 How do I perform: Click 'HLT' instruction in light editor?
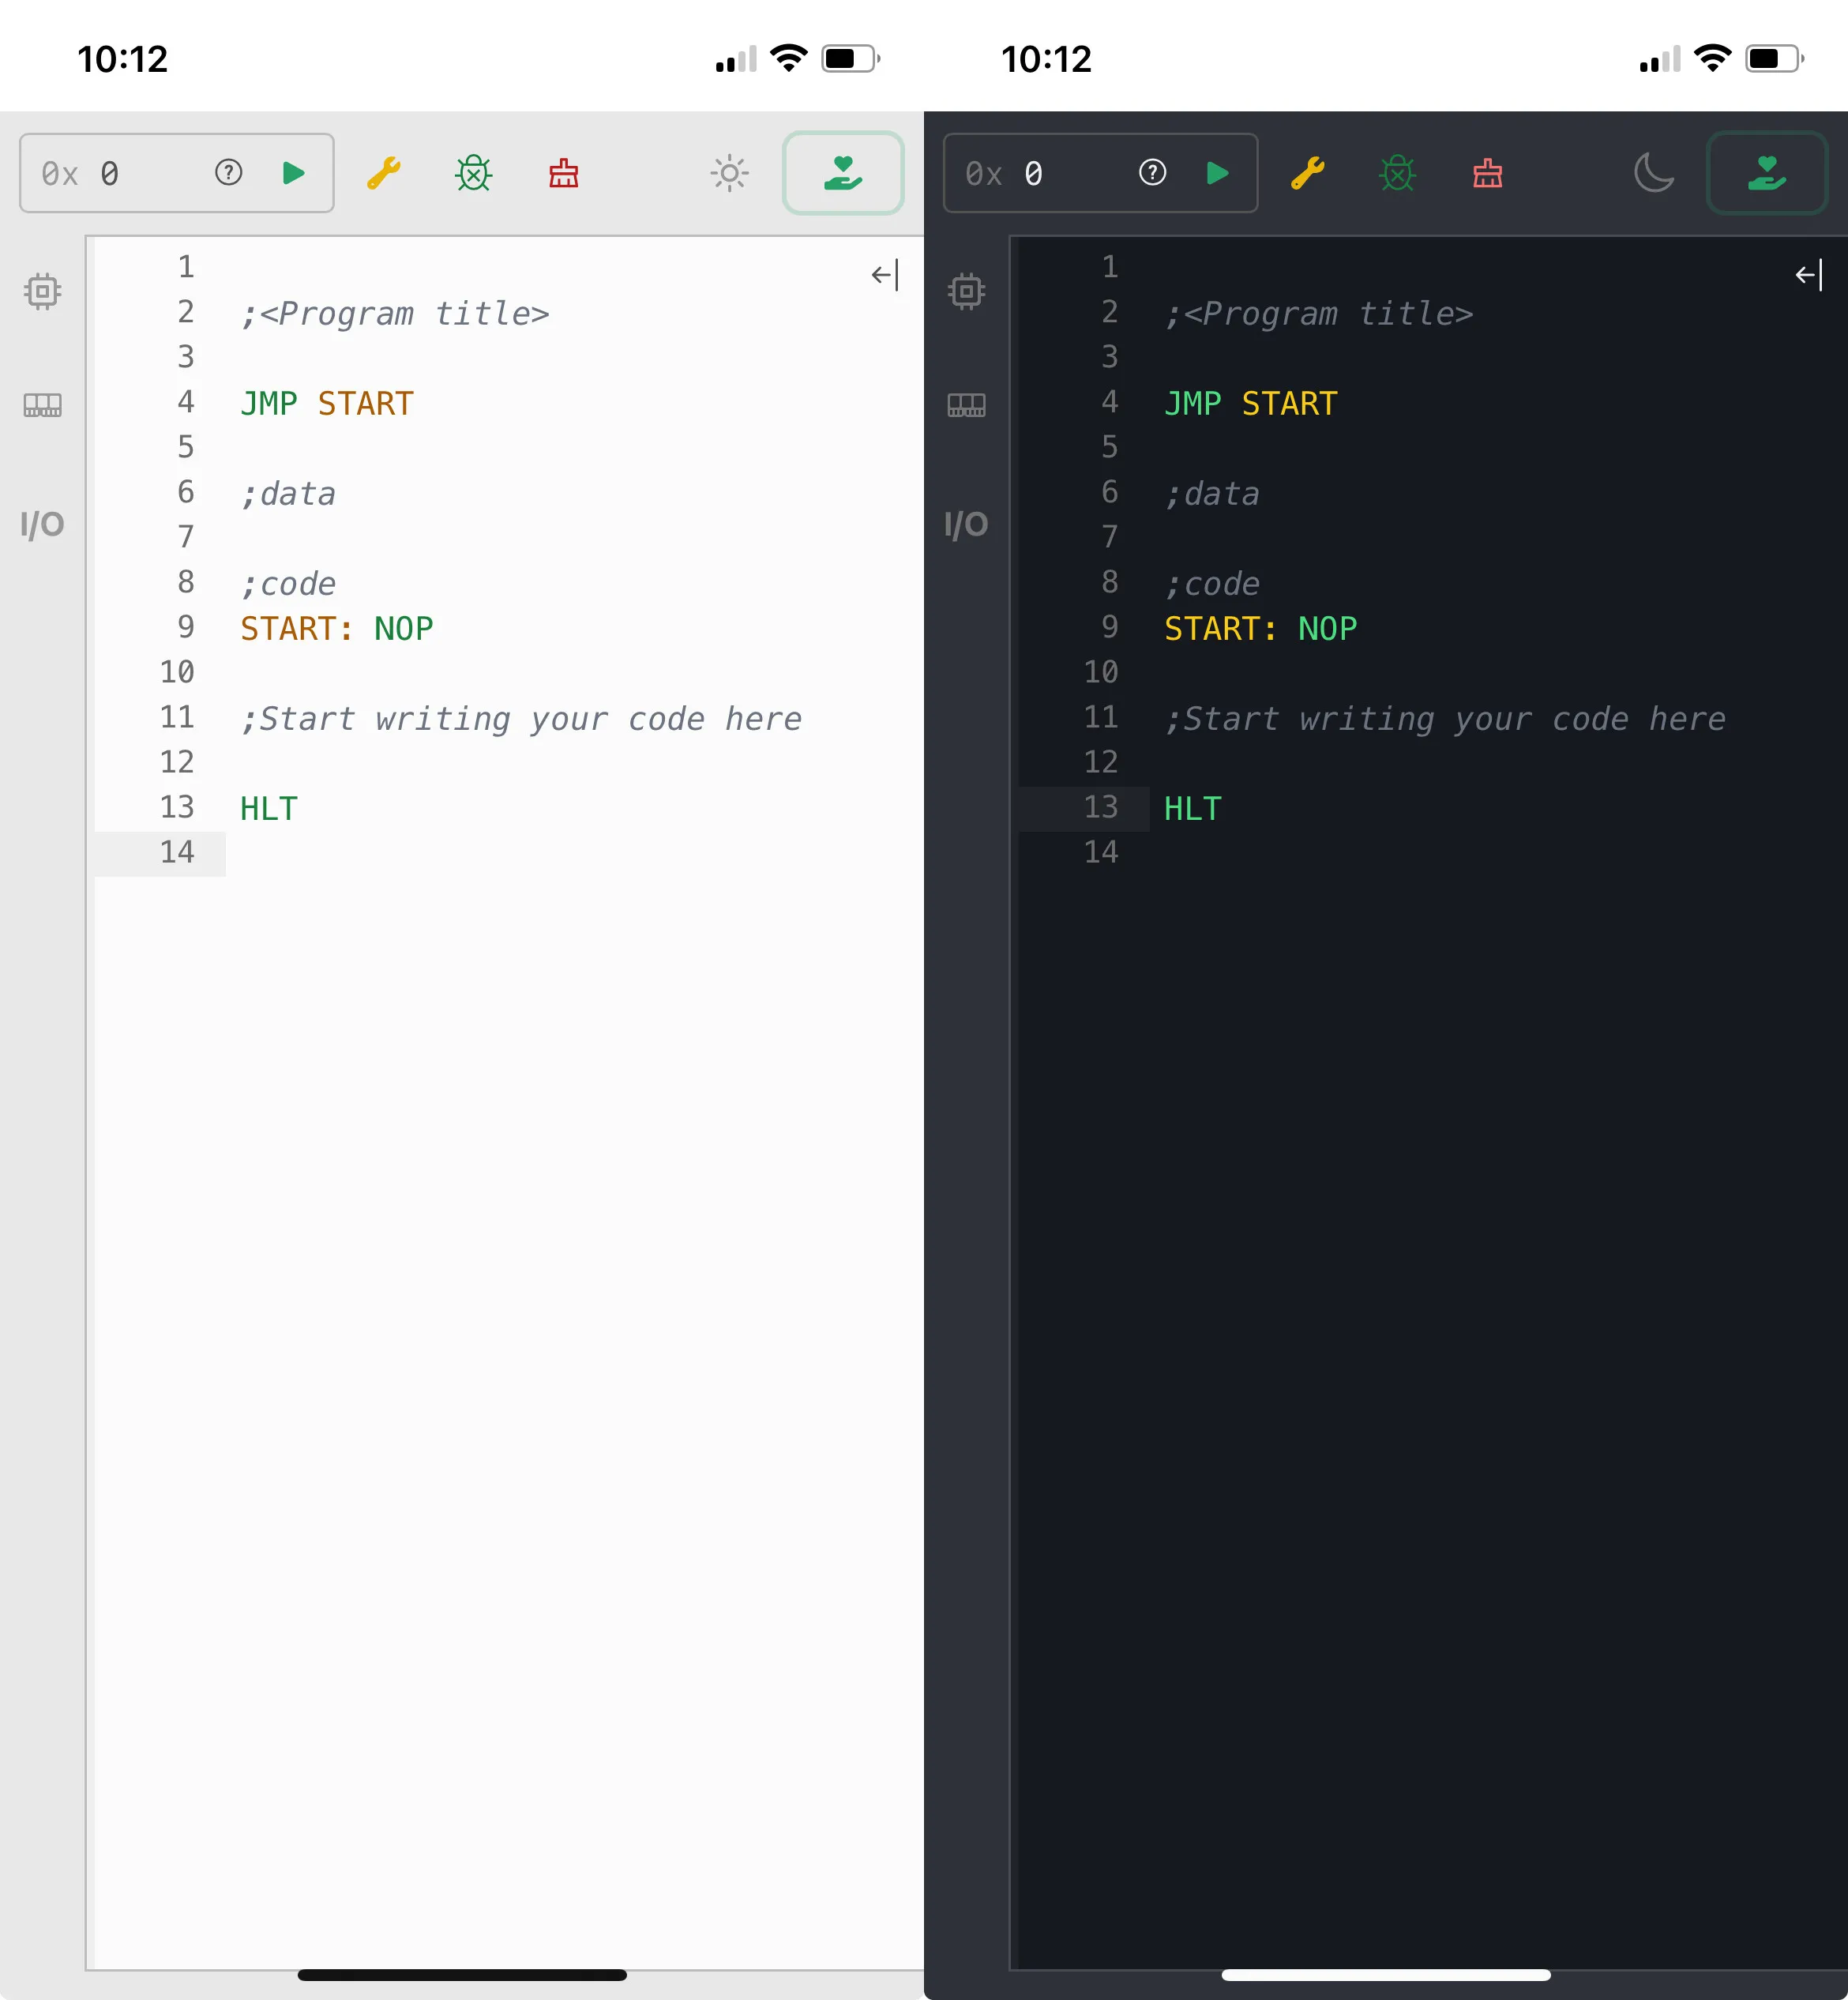[x=269, y=809]
